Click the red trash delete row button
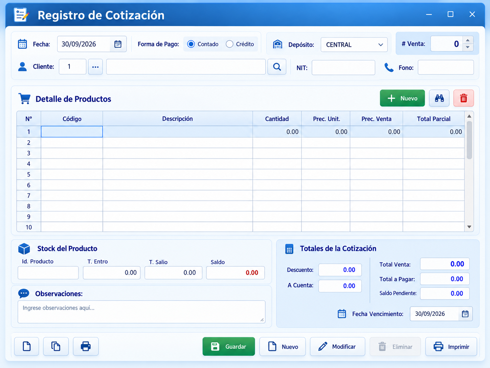 pos(464,98)
